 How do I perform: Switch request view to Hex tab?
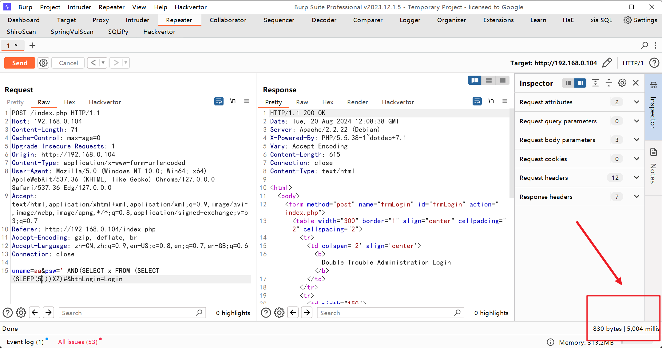click(x=69, y=102)
